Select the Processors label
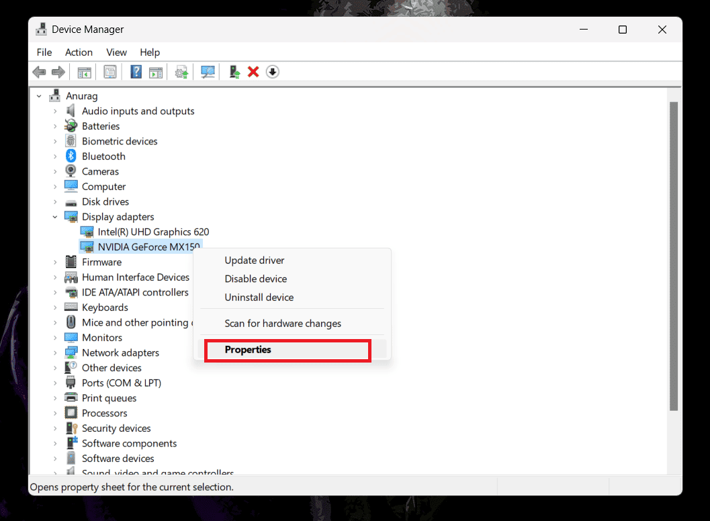 pos(105,414)
